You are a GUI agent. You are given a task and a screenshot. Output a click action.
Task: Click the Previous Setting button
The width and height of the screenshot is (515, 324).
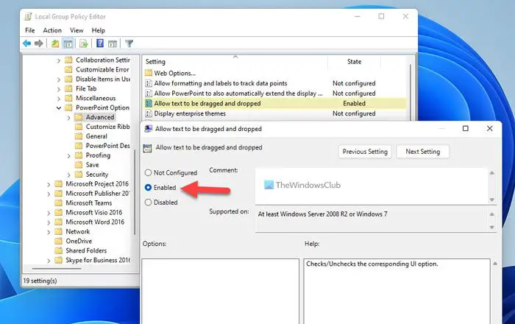(x=365, y=152)
